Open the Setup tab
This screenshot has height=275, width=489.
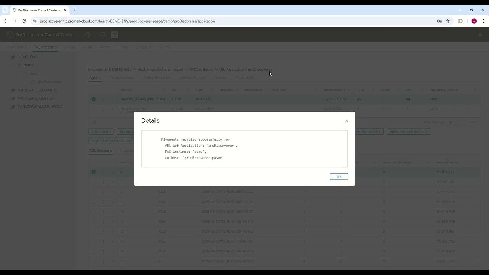pyautogui.click(x=70, y=47)
